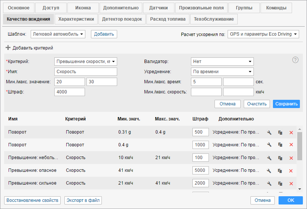The image size is (307, 209).
Task: Click the Очистить button
Action: (x=256, y=104)
